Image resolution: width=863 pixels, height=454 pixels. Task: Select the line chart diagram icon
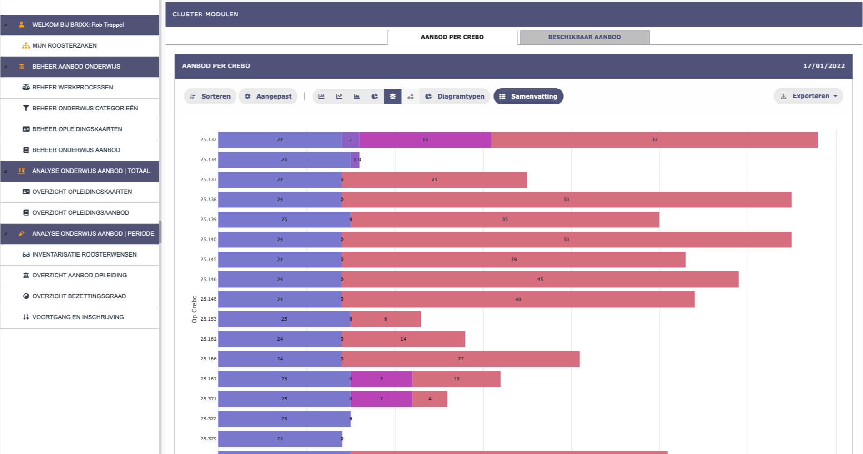tap(339, 96)
